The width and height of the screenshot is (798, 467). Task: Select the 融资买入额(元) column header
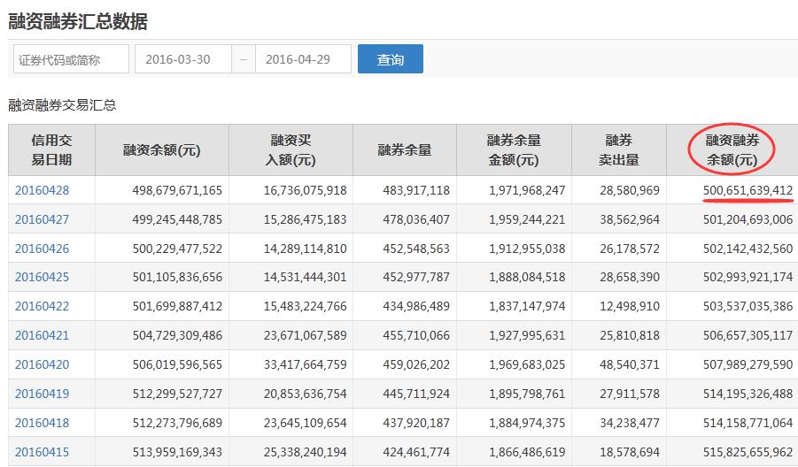click(291, 150)
